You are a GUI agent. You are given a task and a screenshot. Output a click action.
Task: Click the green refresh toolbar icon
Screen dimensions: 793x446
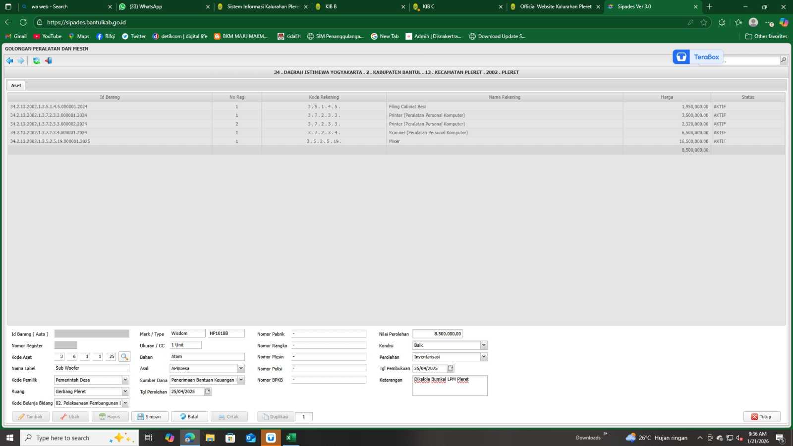click(x=37, y=60)
